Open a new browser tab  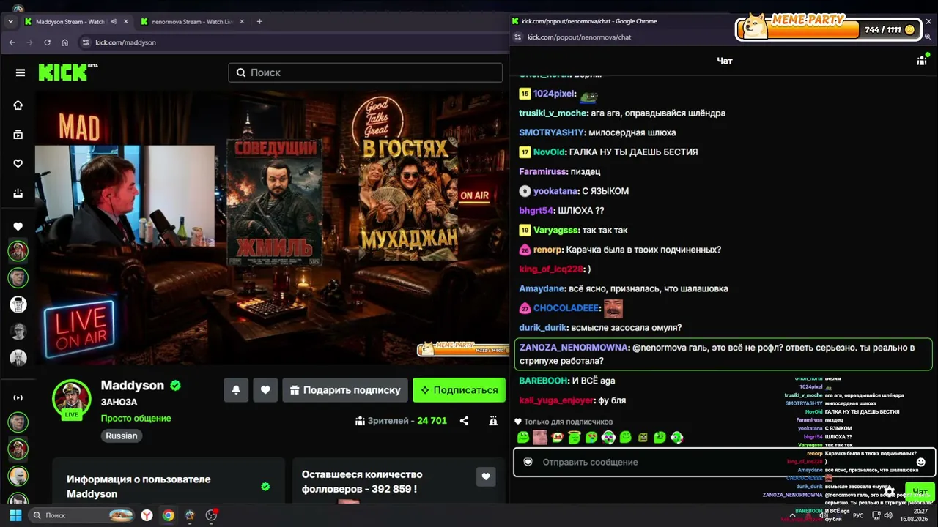(259, 22)
